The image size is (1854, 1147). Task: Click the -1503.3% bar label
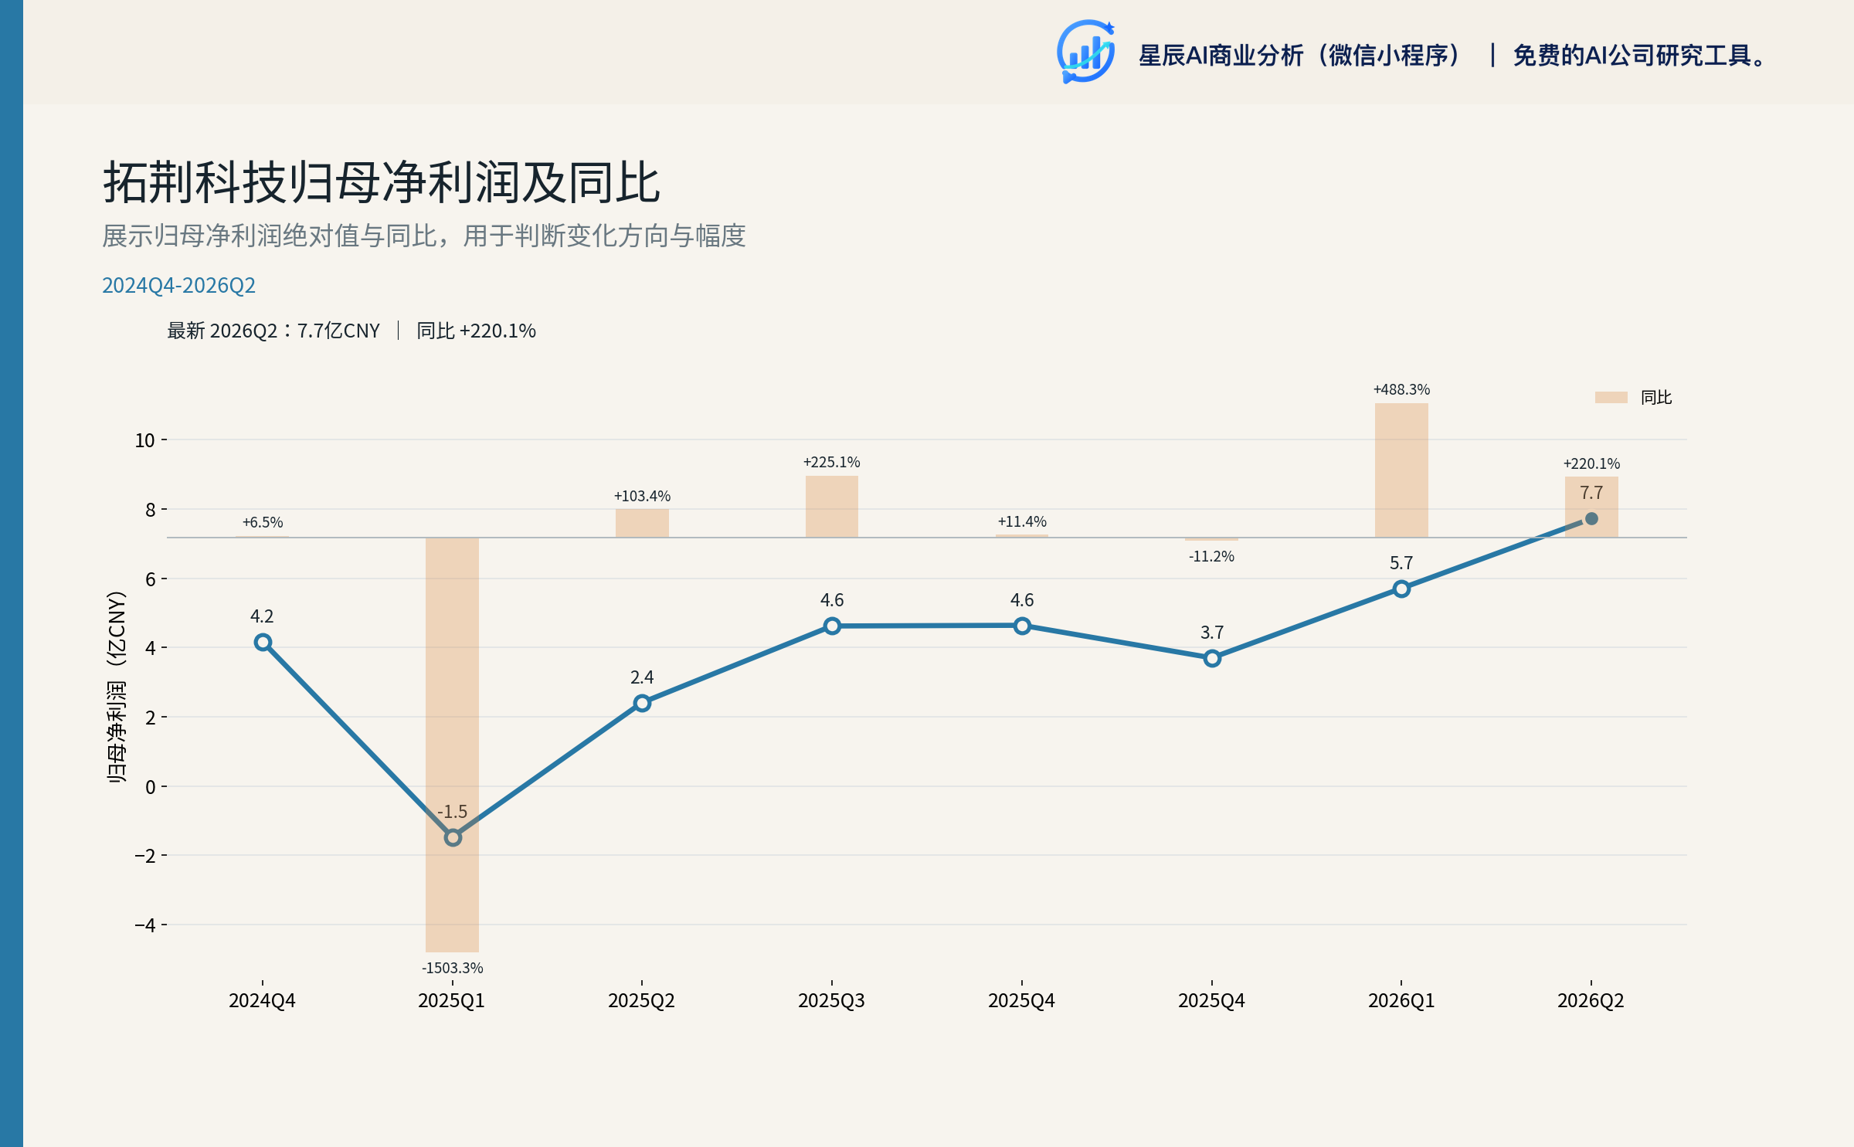[452, 968]
